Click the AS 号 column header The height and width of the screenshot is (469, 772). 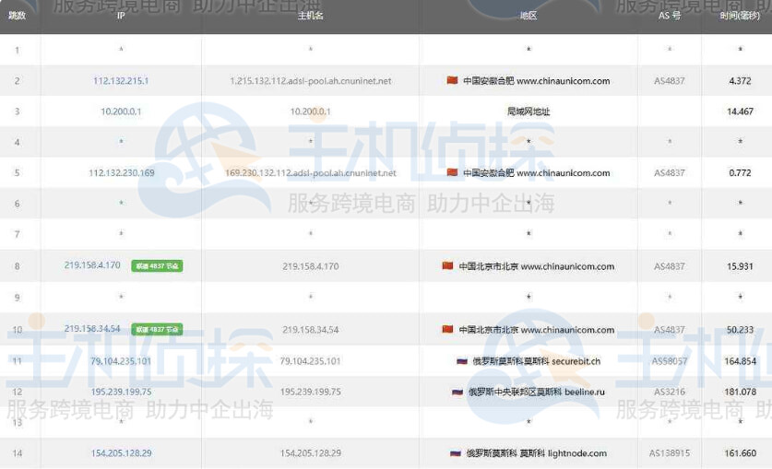pyautogui.click(x=670, y=16)
